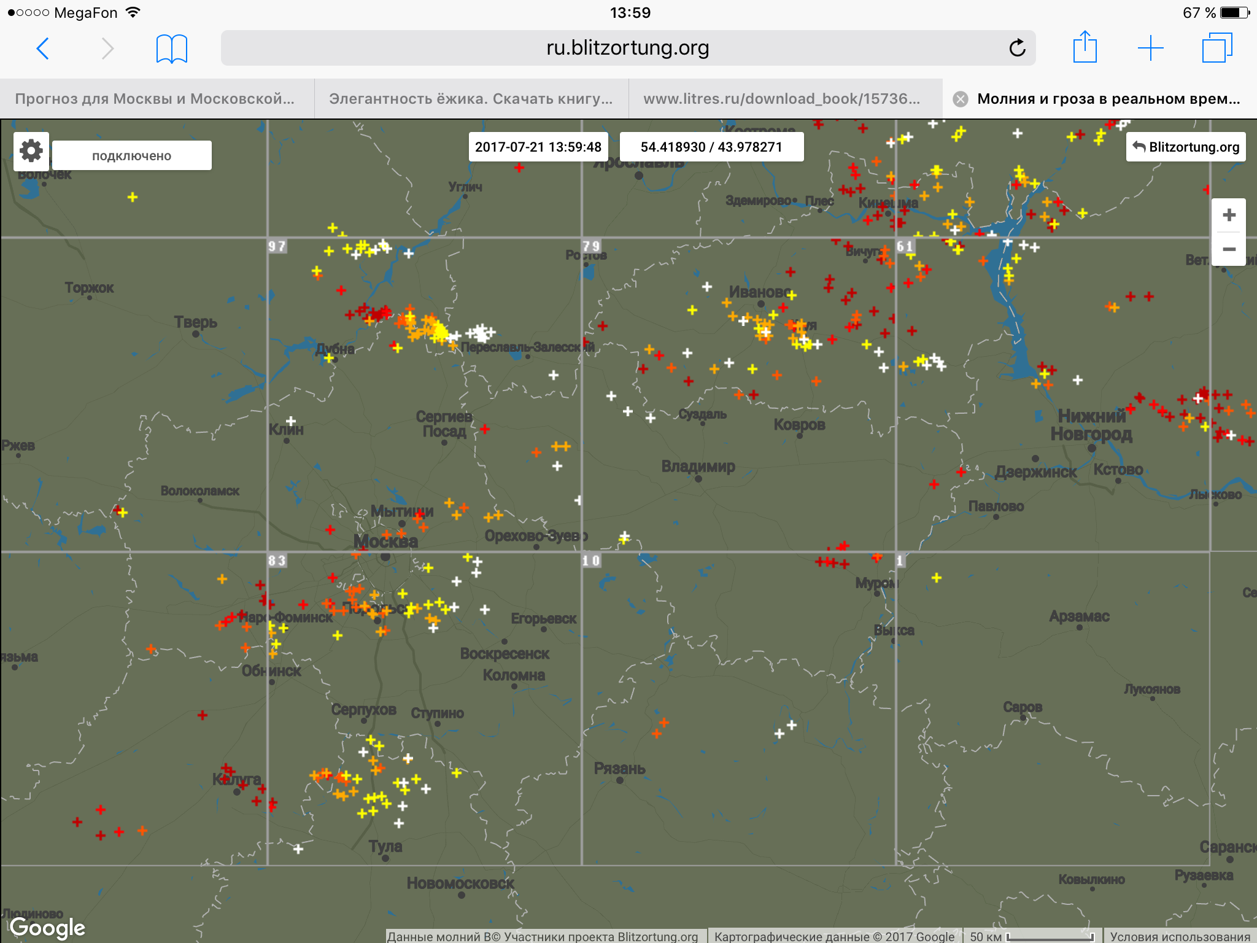Image resolution: width=1257 pixels, height=943 pixels.
Task: Zoom in with the plus map control
Action: pyautogui.click(x=1228, y=215)
